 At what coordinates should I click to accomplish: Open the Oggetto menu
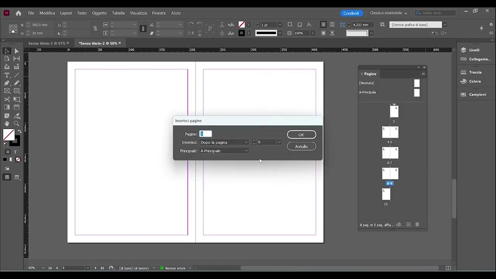(x=99, y=13)
